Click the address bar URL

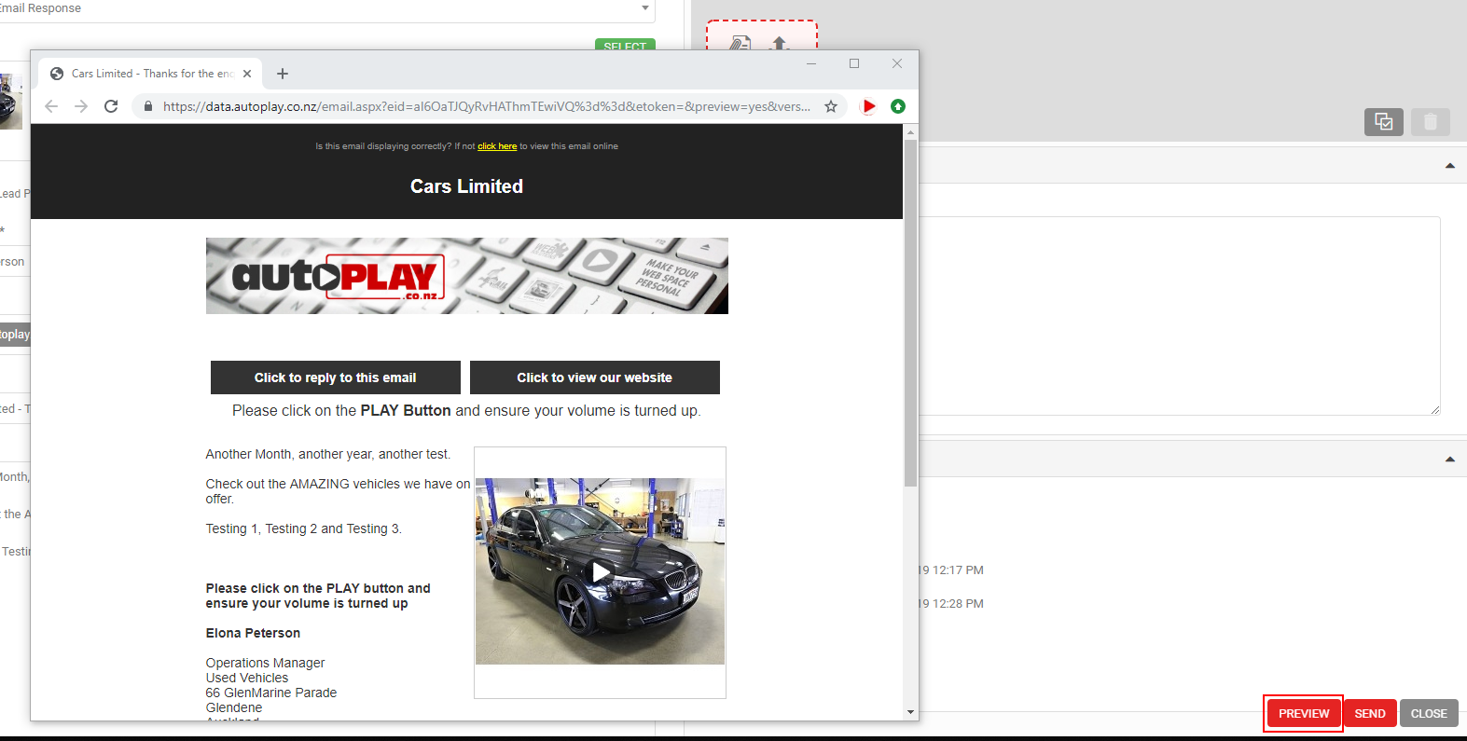[x=486, y=106]
